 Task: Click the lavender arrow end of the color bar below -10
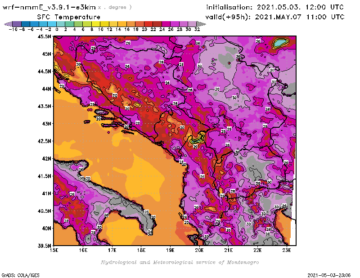pyautogui.click(x=8, y=24)
